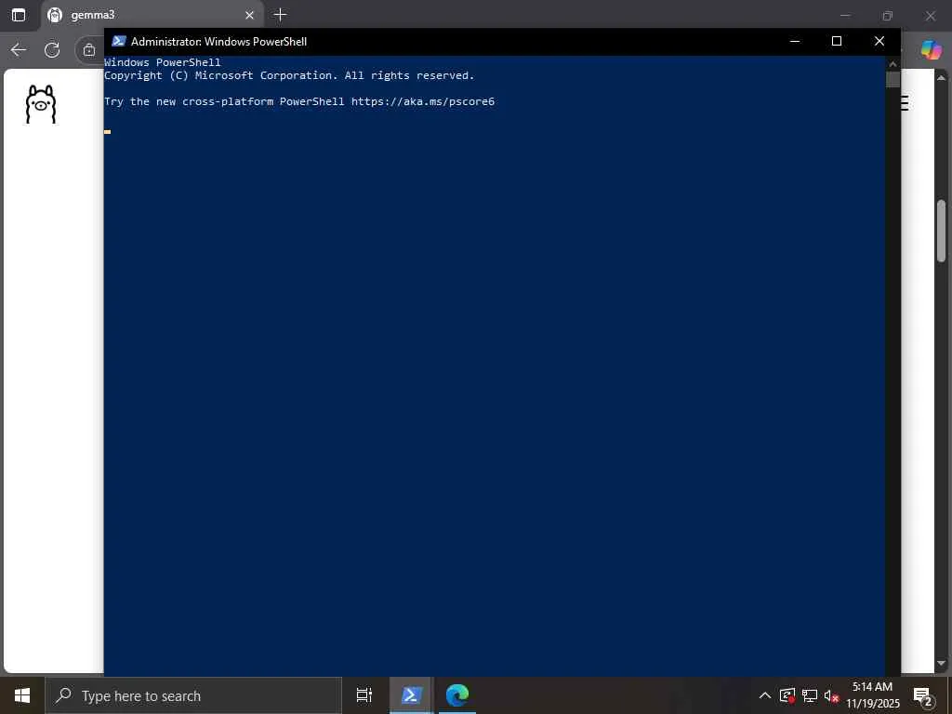
Task: Click the PowerShell scrollbar up arrow
Action: click(x=892, y=63)
